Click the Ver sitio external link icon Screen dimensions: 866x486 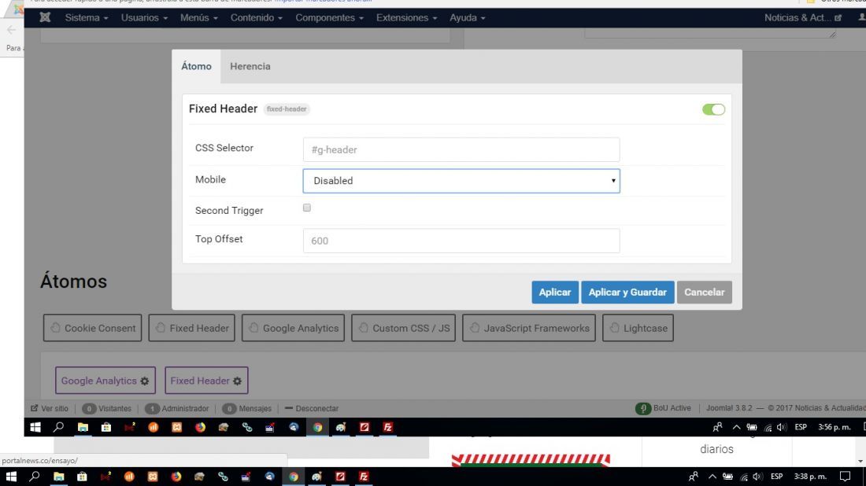click(x=35, y=408)
